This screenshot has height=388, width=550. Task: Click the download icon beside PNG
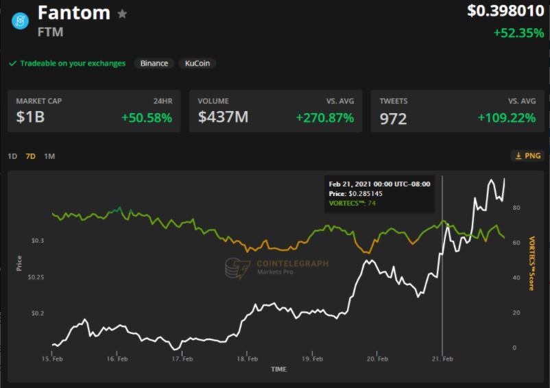(517, 156)
